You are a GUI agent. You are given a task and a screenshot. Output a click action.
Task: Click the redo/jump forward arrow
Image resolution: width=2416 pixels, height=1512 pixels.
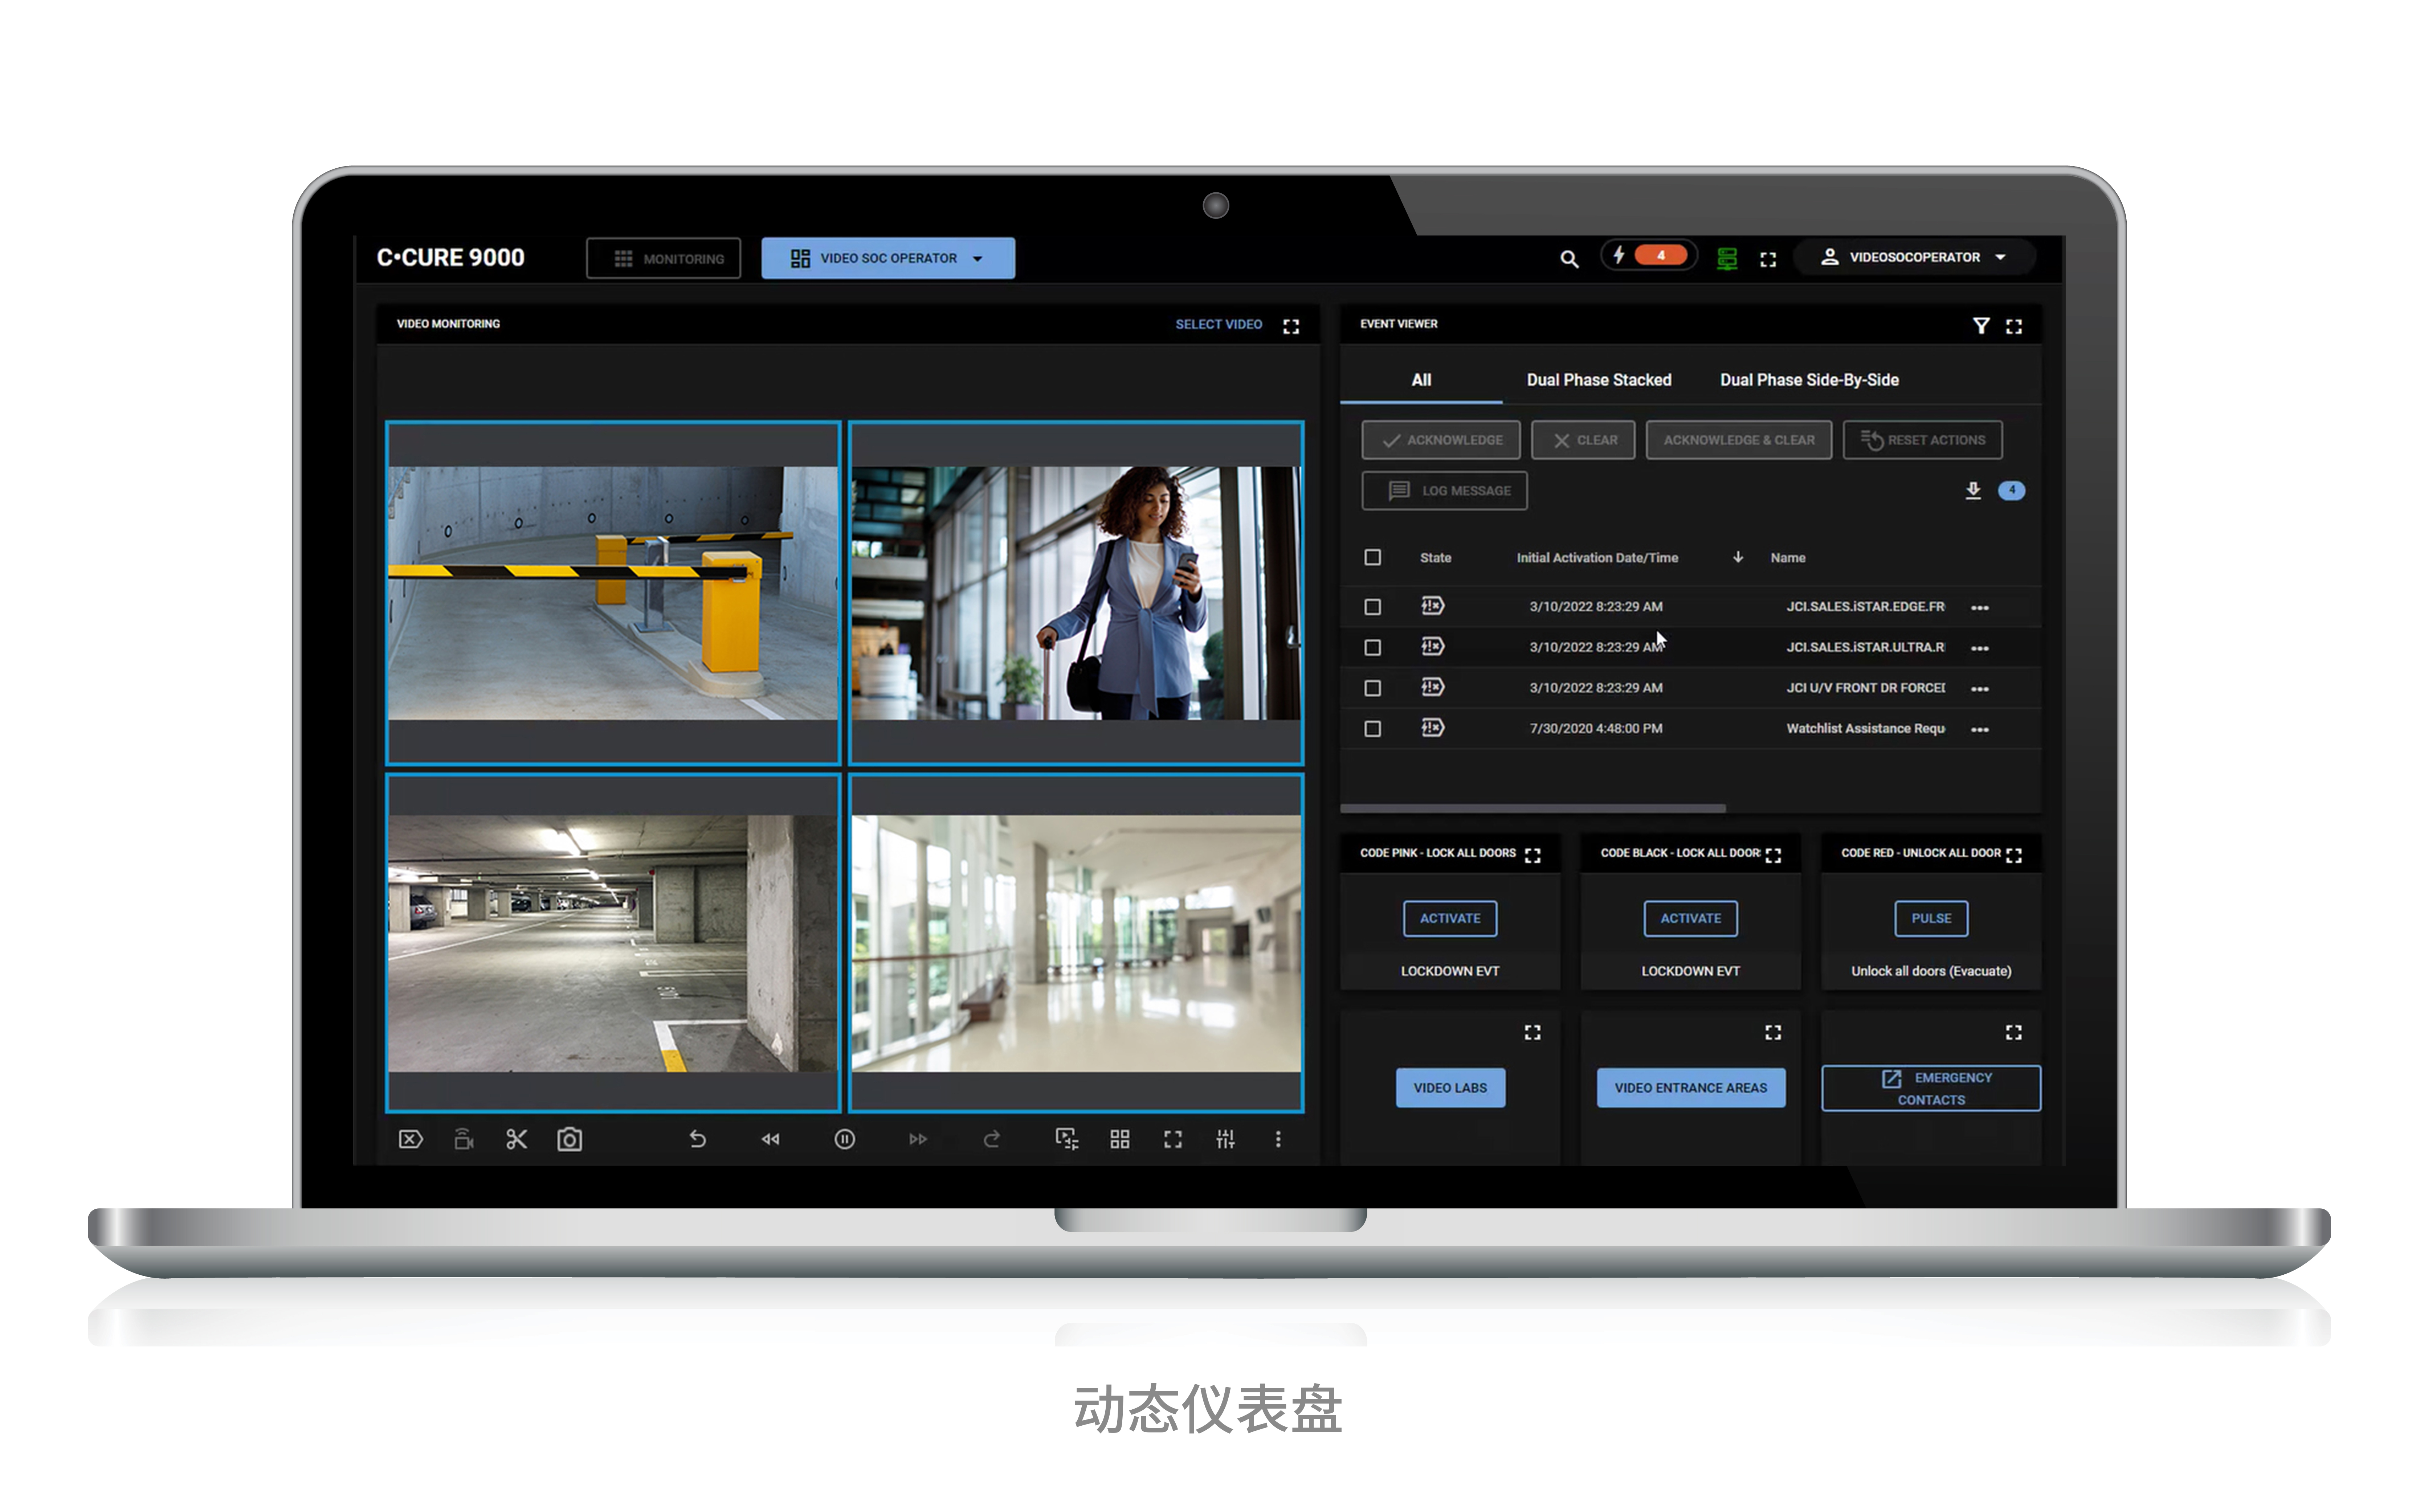pos(991,1139)
